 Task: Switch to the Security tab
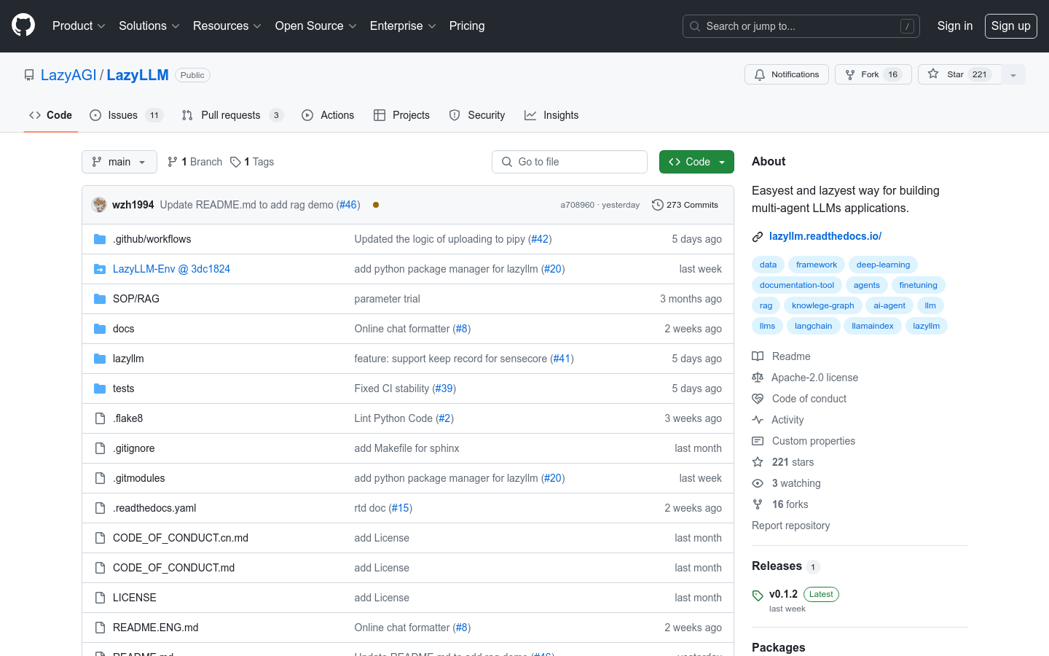click(477, 115)
